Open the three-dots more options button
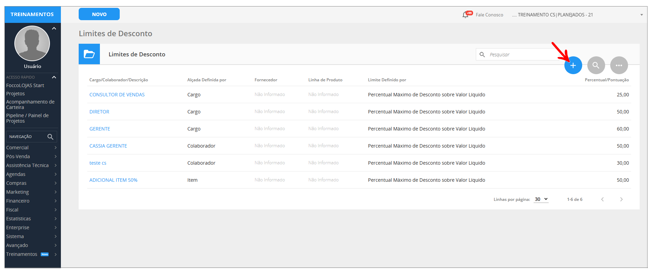This screenshot has width=653, height=275. click(619, 65)
